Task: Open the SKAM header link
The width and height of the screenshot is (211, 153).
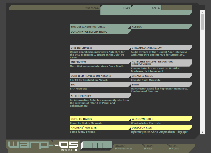Action: click(x=161, y=84)
